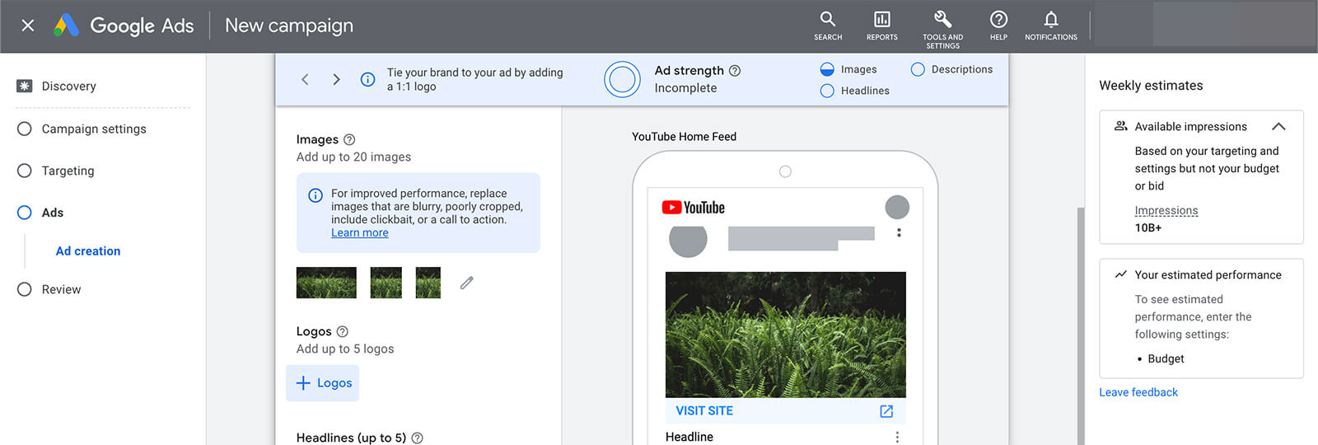Select the Headlines strength indicator

(855, 91)
